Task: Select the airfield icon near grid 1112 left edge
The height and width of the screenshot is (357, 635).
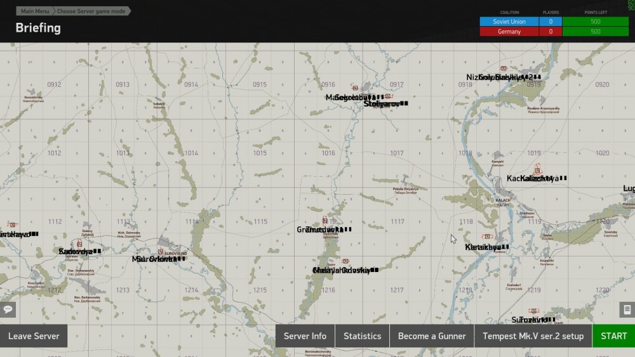Action: (x=12, y=224)
